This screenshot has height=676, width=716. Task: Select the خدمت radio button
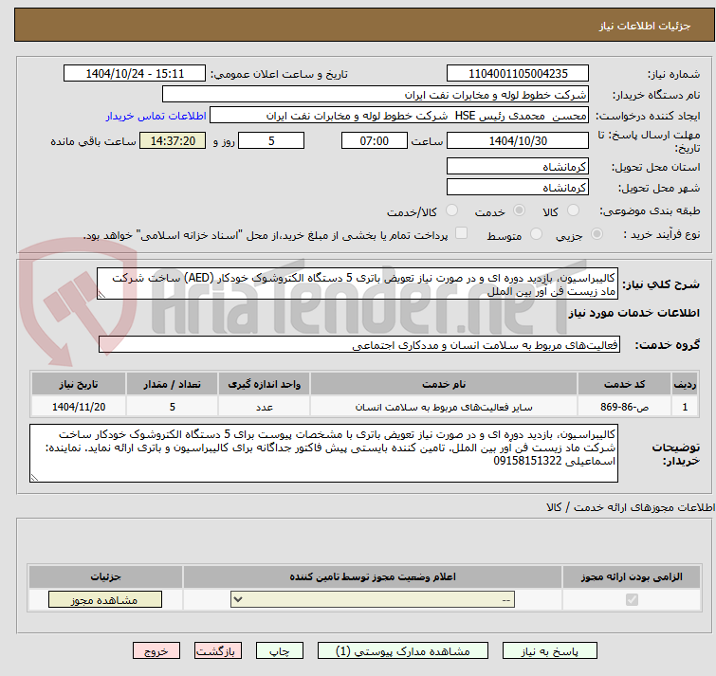[x=519, y=210]
